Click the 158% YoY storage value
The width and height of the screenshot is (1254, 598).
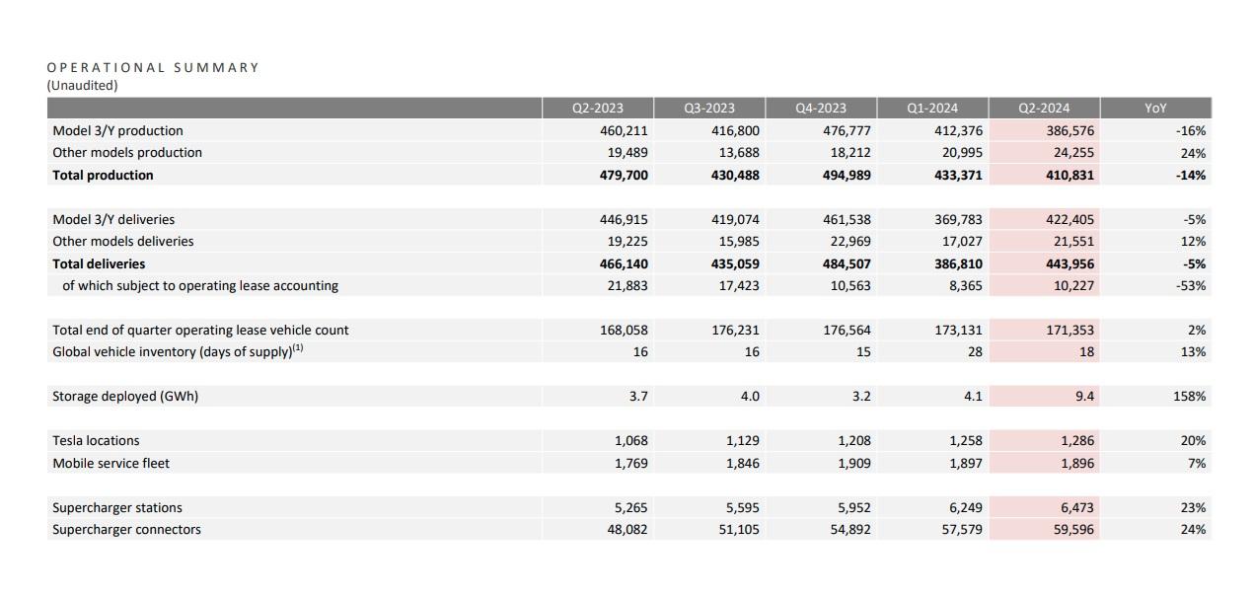(1190, 396)
